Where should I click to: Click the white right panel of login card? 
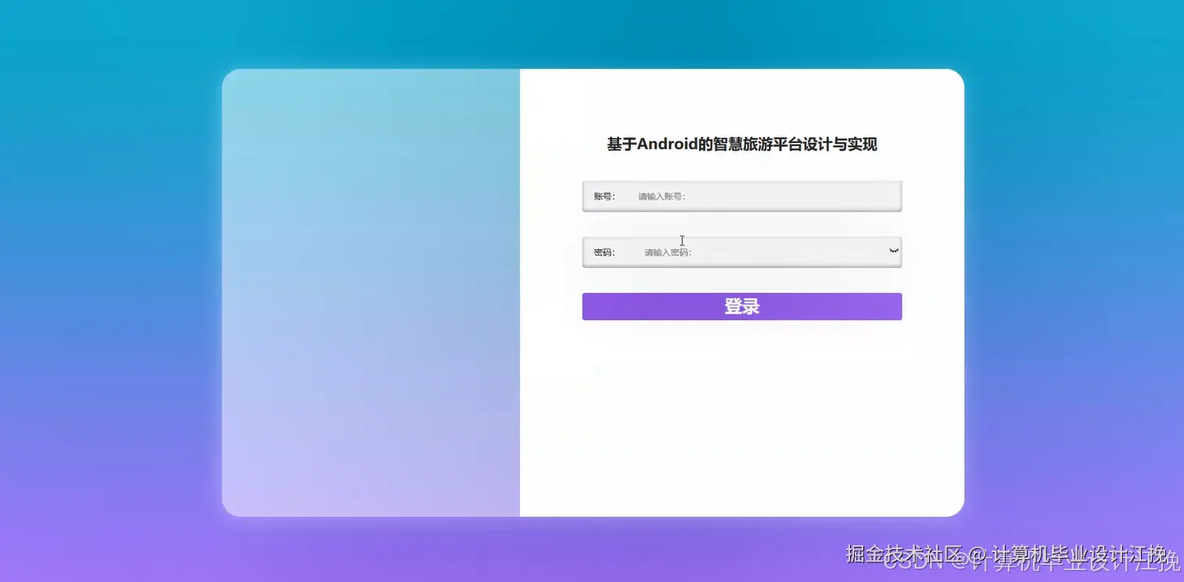tap(741, 406)
